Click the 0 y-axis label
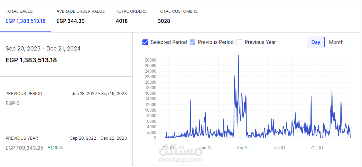The height and width of the screenshot is (167, 362). [155, 138]
